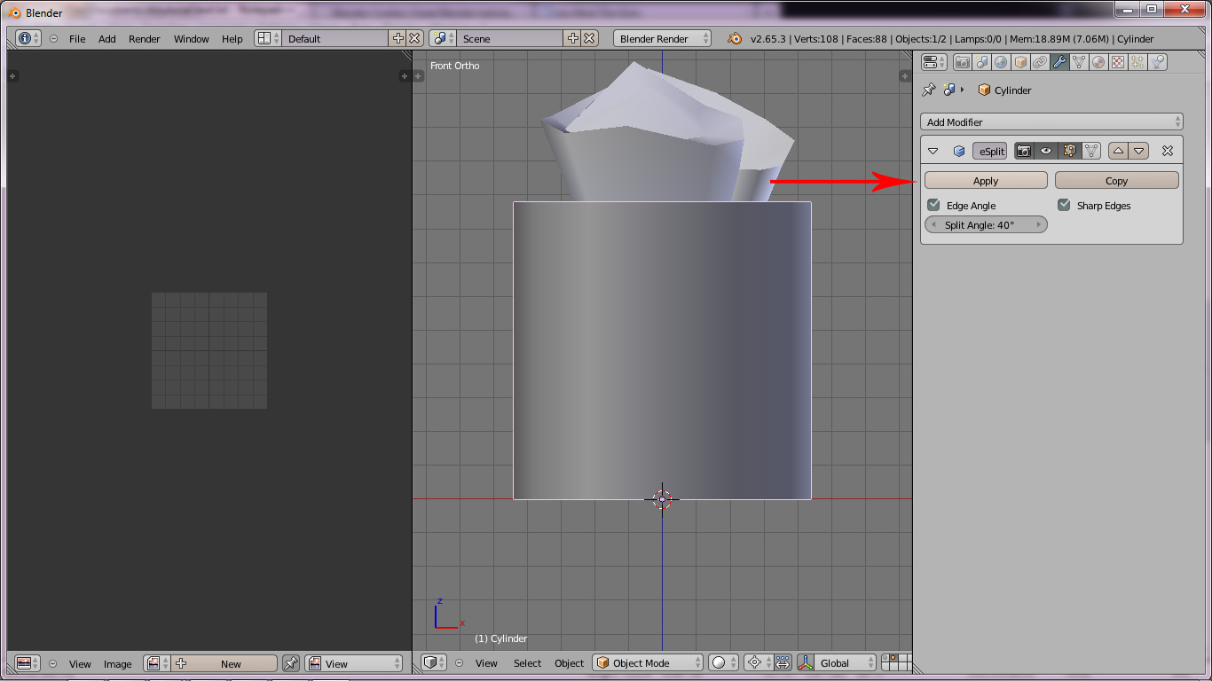Viewport: 1212px width, 681px height.
Task: Move the modifier up in stack
Action: 1118,151
